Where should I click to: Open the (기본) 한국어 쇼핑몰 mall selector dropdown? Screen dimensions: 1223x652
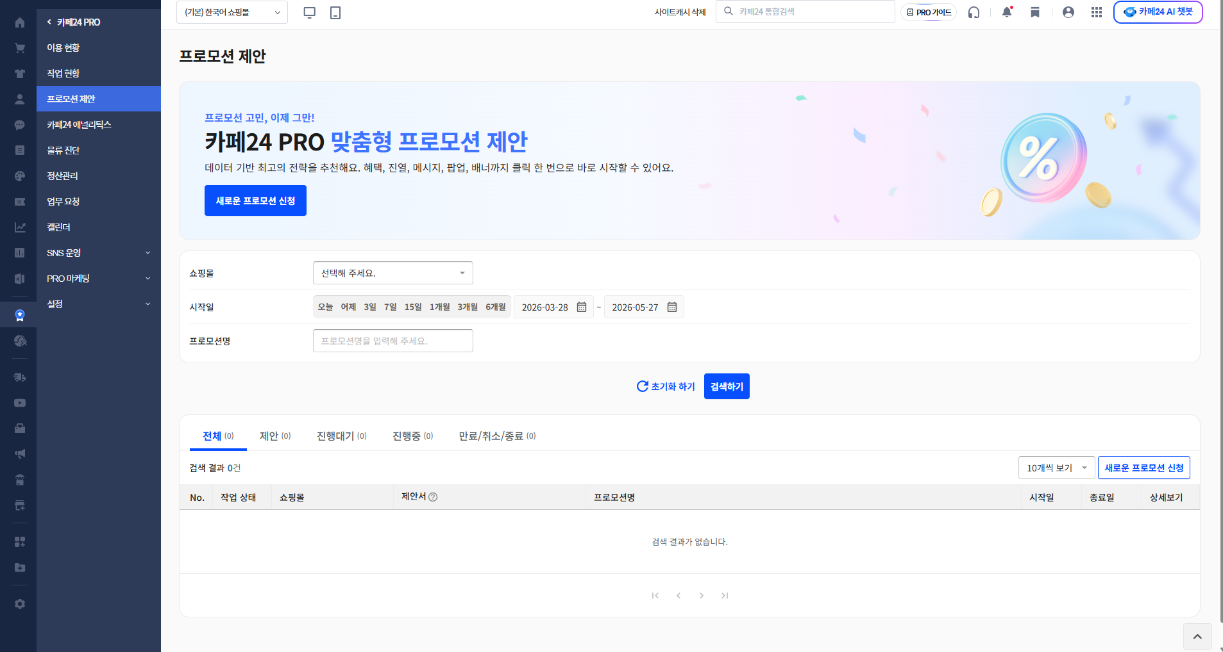coord(232,12)
